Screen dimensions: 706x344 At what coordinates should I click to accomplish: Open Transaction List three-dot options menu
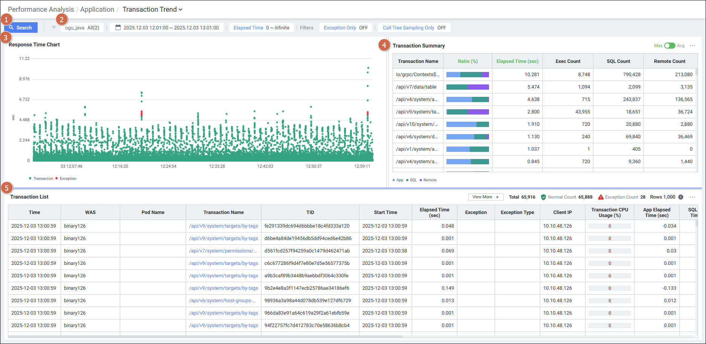pyautogui.click(x=692, y=197)
